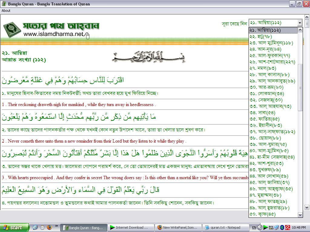Expand quick launch overflow chevron
The image size is (310, 232).
56,226
